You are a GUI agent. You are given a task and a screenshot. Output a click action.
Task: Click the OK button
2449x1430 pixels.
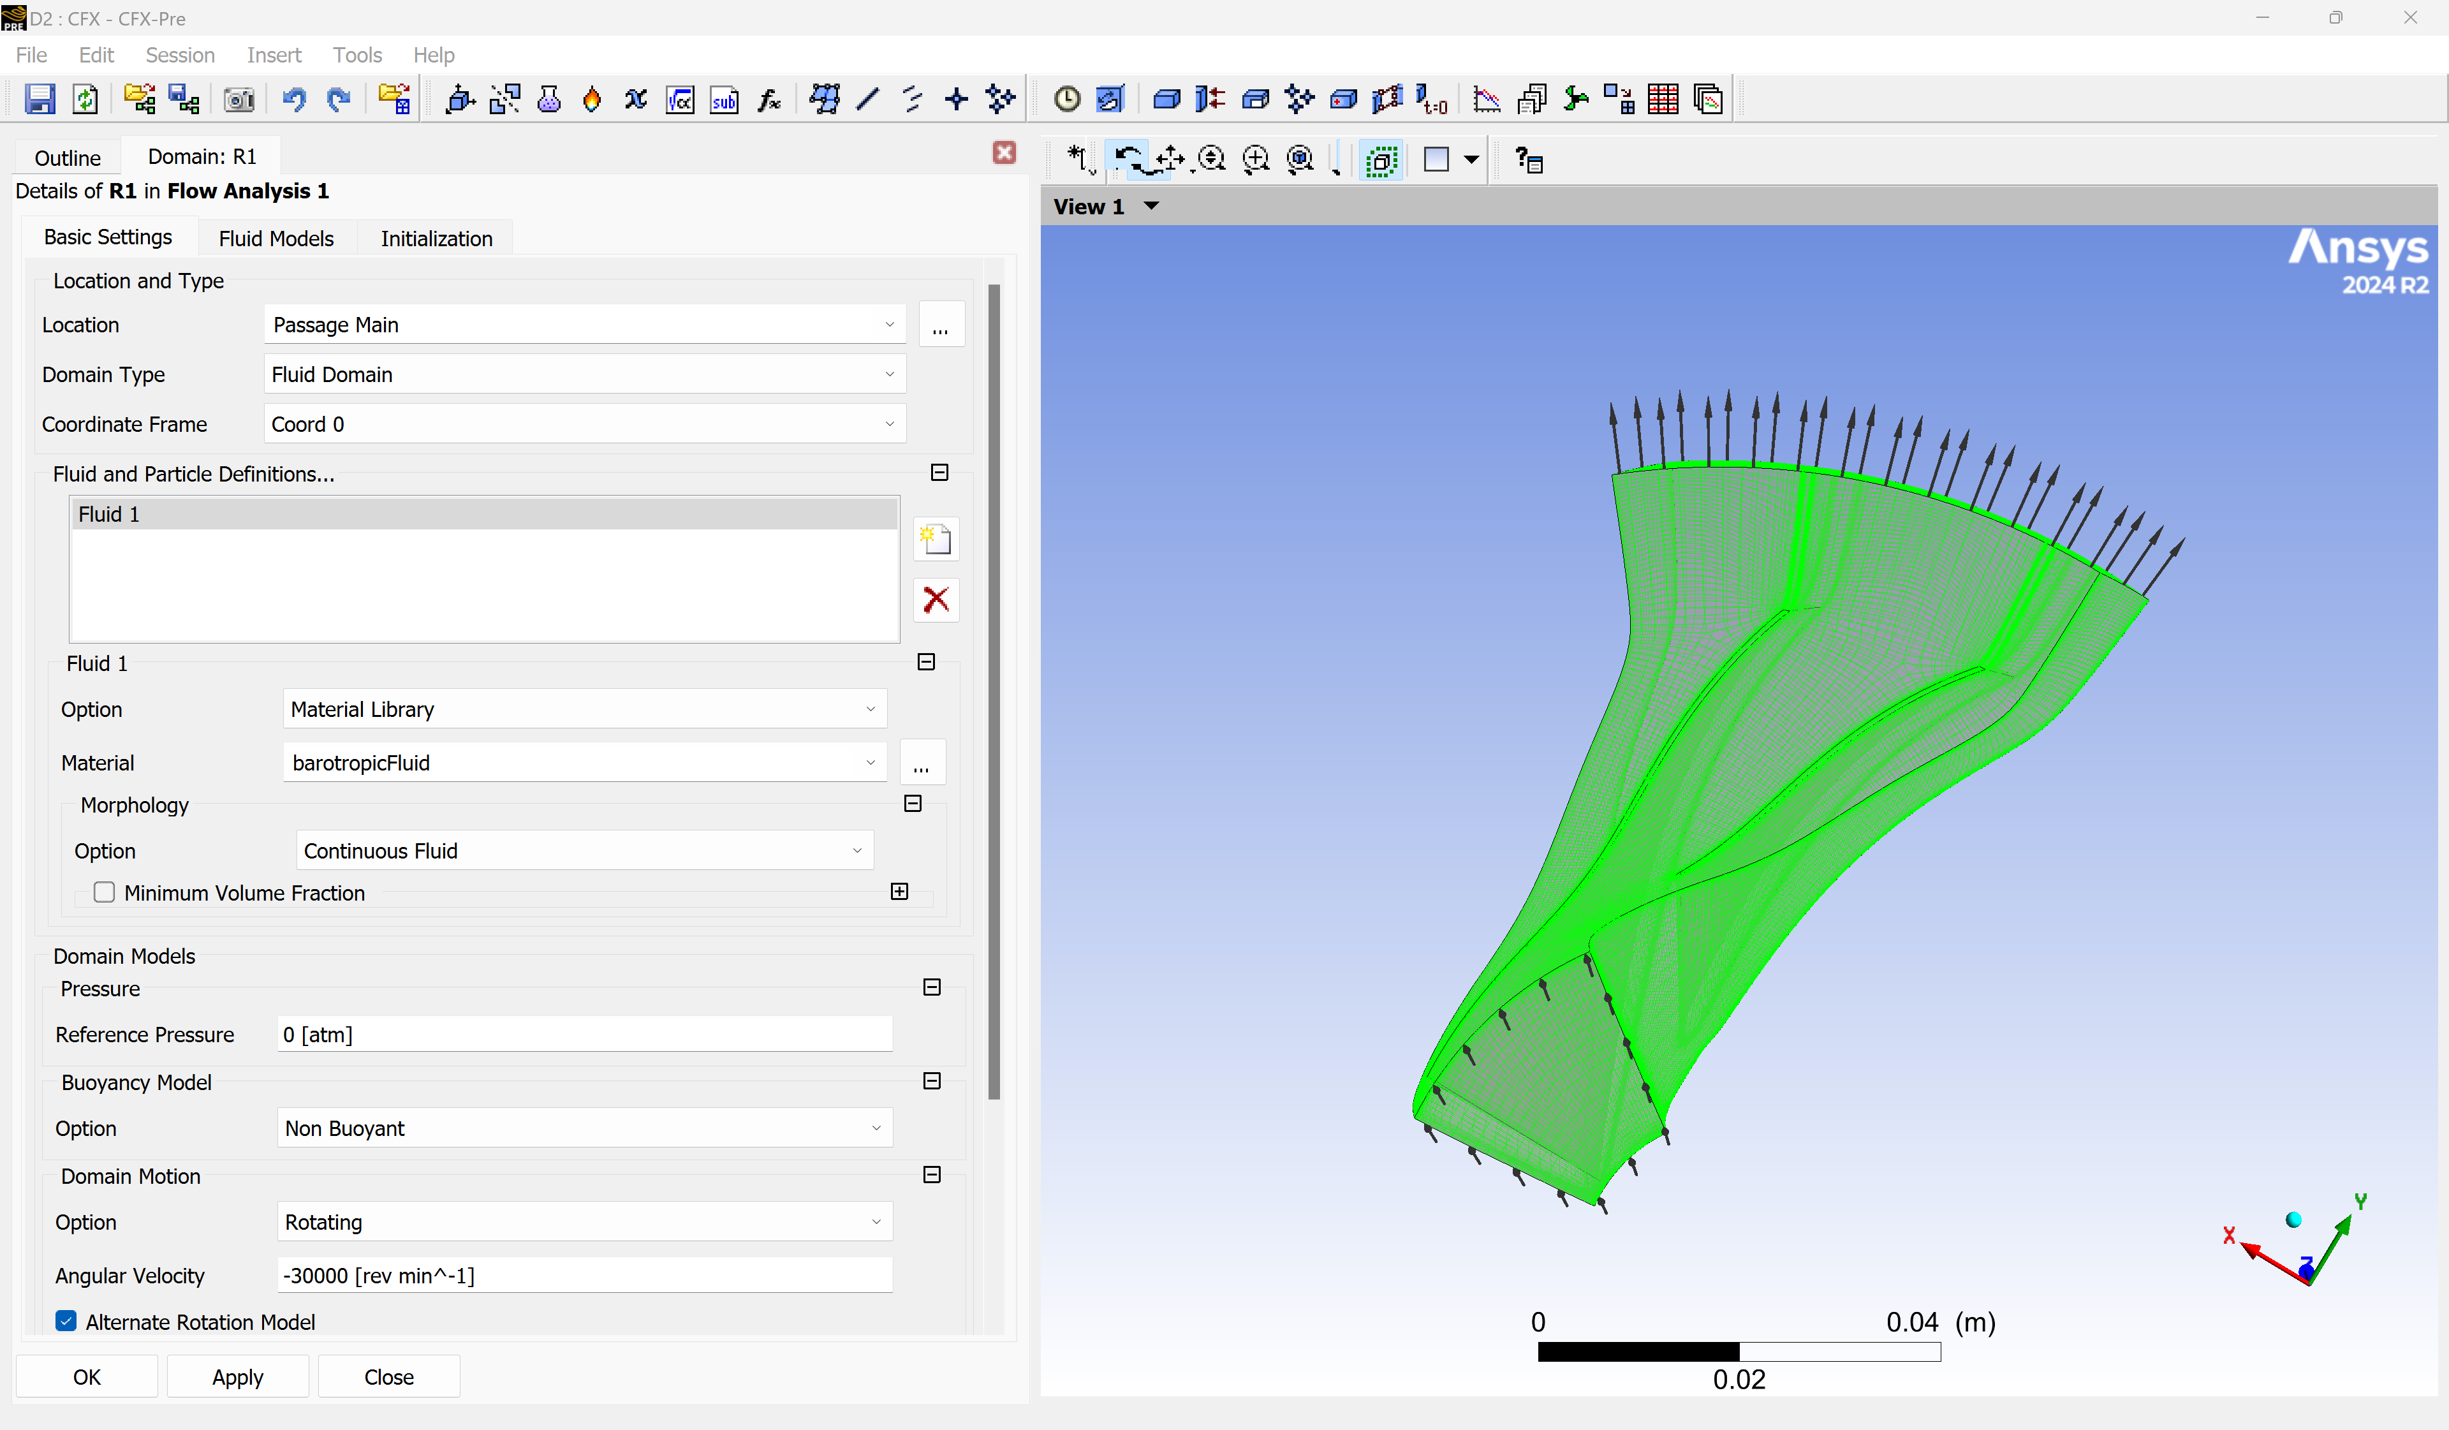pos(87,1378)
